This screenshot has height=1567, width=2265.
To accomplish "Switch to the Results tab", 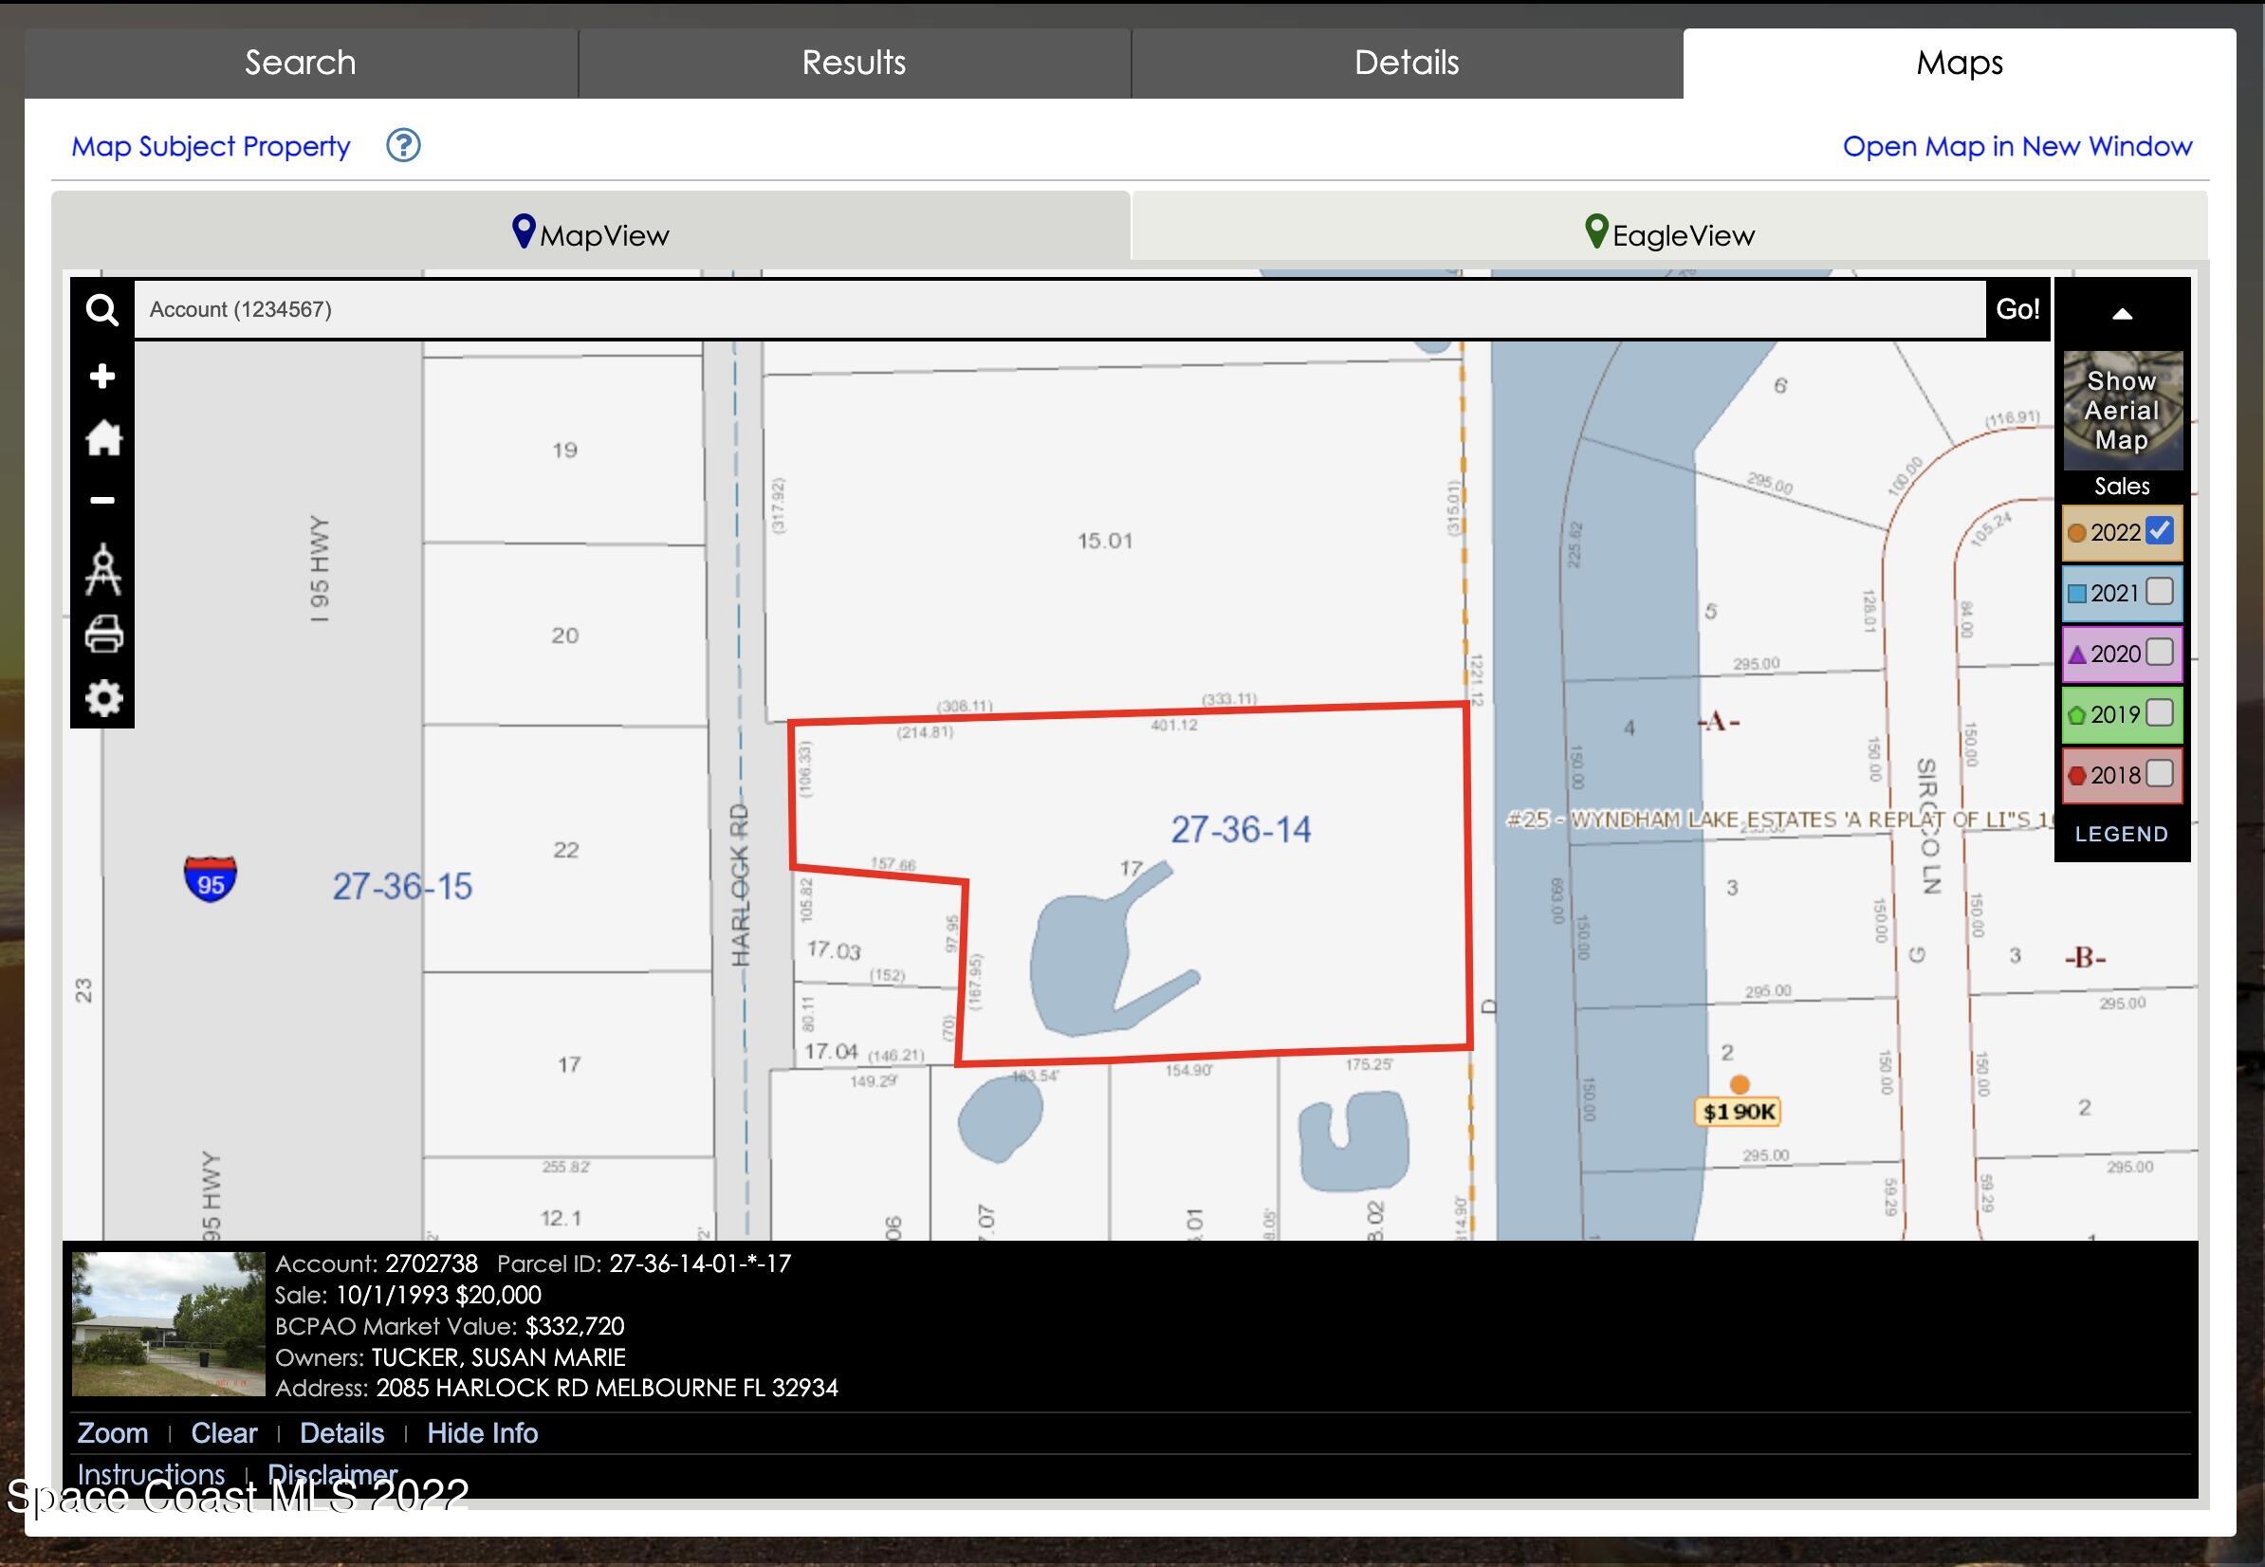I will 854,62.
